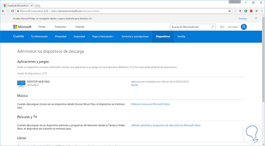Select the Dispositivos tab
Image resolution: width=265 pixels, height=146 pixels.
163,36
